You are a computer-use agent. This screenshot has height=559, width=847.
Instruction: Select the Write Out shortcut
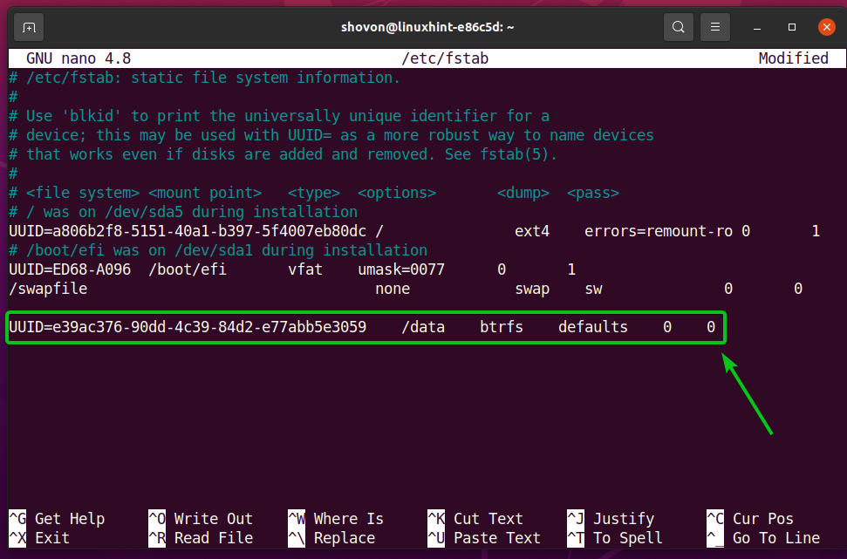click(x=201, y=519)
